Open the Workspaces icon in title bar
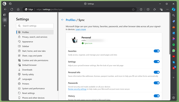179x102 pixels. (x=10, y=4)
